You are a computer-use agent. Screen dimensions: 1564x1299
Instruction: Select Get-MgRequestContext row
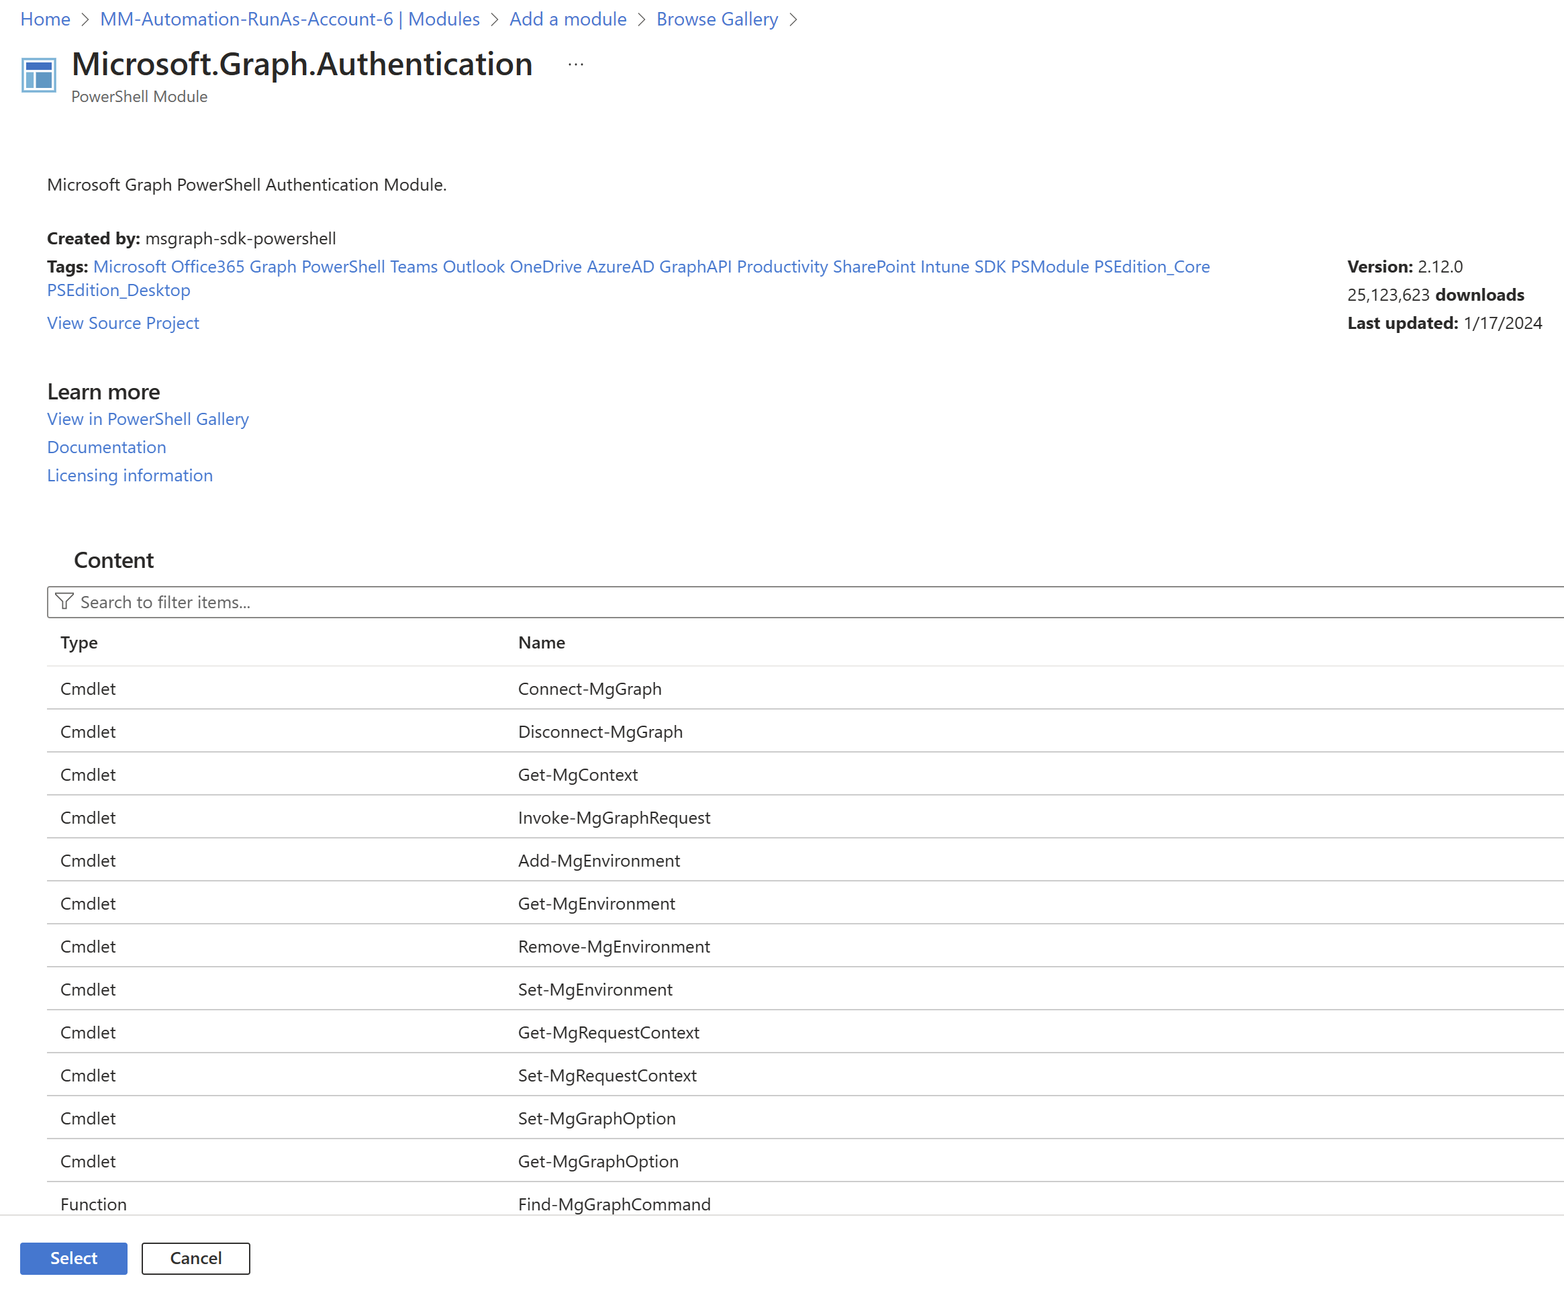tap(805, 1032)
